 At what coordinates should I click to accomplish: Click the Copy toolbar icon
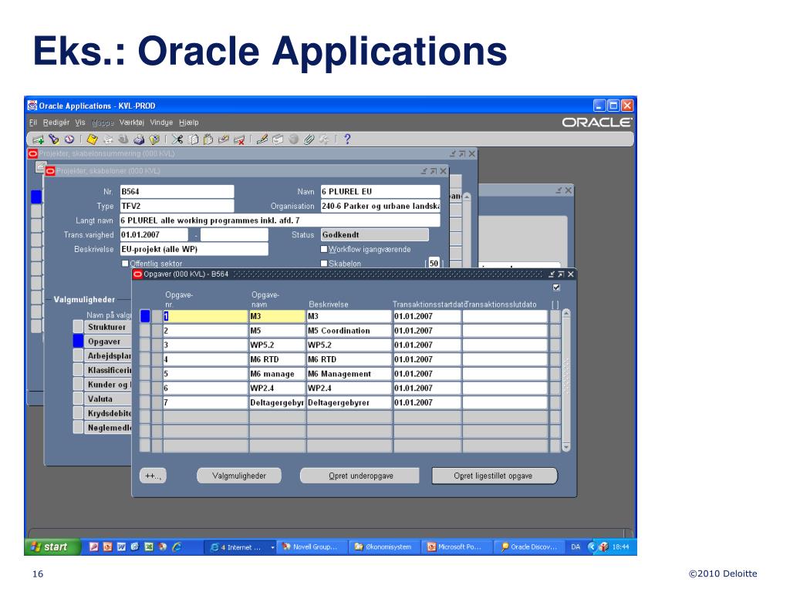coord(193,140)
